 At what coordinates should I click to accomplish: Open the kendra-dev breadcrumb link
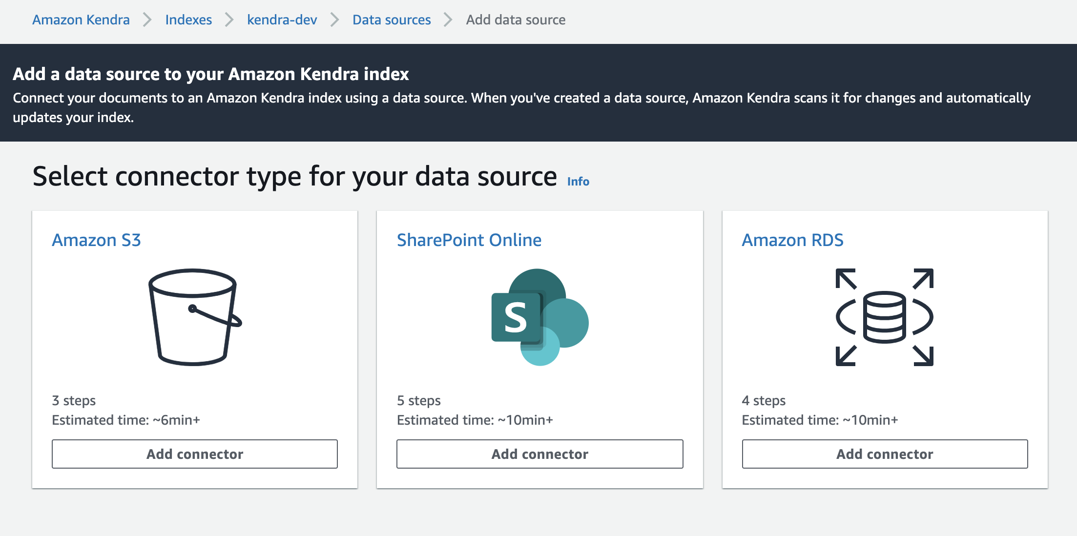tap(282, 20)
